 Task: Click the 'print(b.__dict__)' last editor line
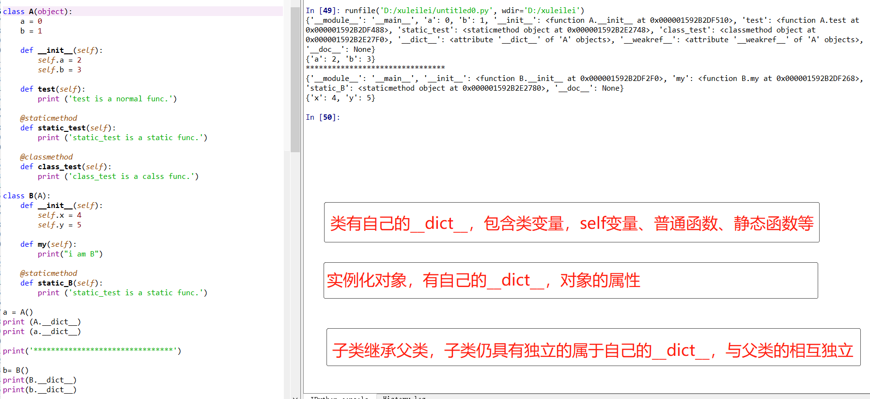40,390
